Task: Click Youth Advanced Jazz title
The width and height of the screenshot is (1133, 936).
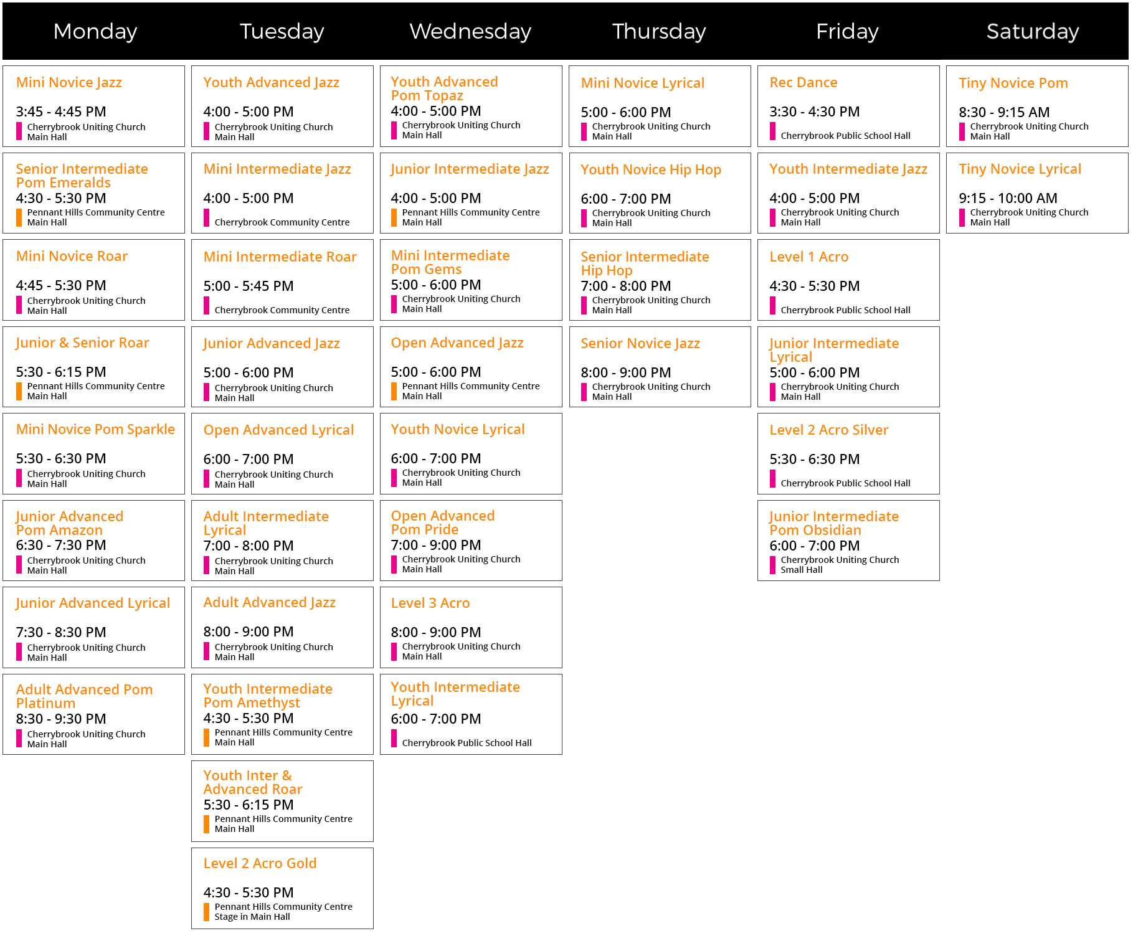Action: (271, 83)
